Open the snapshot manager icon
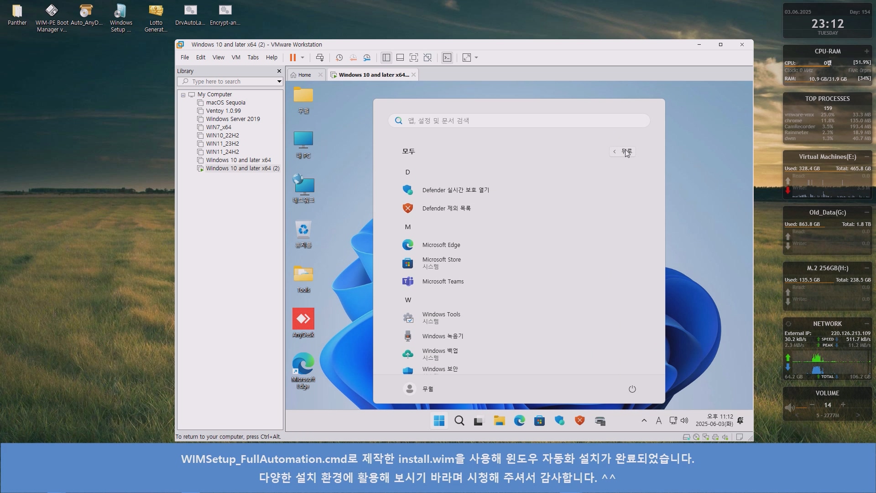 [x=367, y=58]
